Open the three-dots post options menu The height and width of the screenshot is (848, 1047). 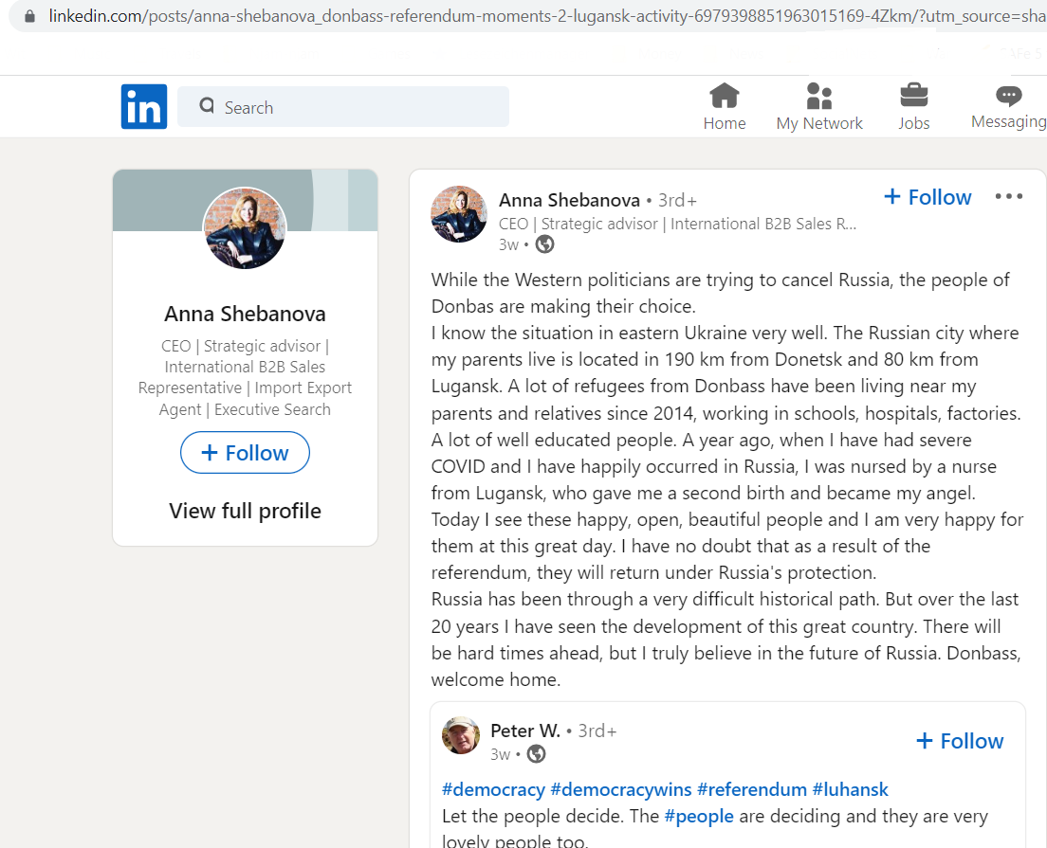coord(1008,196)
